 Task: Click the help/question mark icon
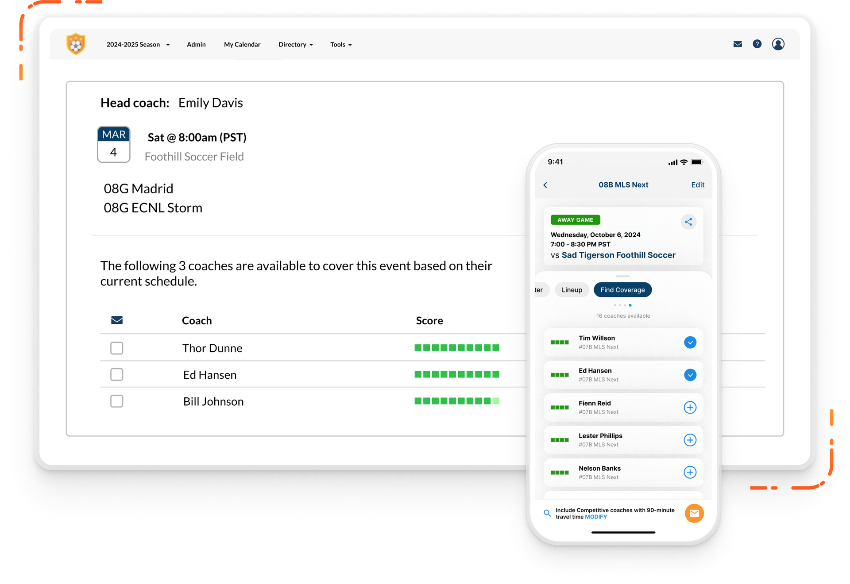757,44
